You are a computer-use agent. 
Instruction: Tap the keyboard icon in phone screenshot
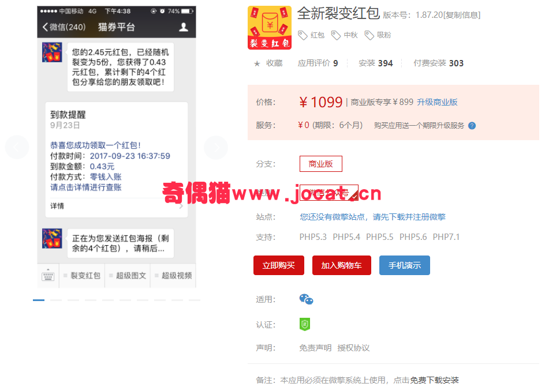pos(48,276)
